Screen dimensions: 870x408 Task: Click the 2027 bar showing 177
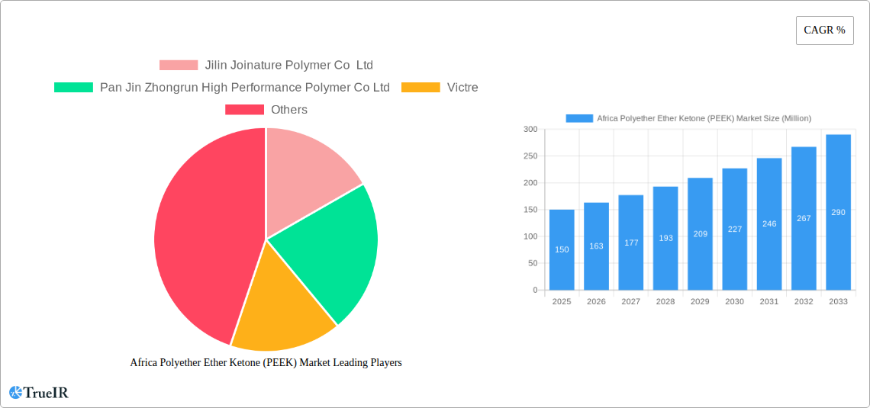(631, 243)
